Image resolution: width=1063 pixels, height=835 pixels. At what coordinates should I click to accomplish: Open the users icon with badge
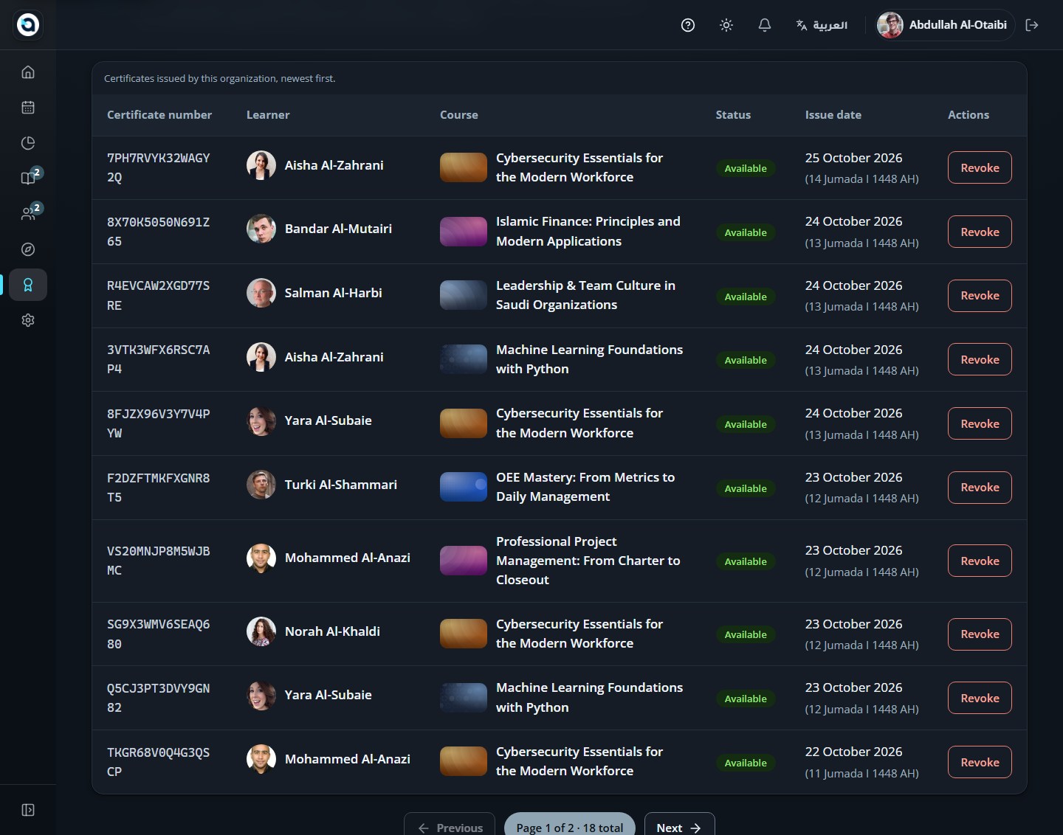click(x=28, y=214)
